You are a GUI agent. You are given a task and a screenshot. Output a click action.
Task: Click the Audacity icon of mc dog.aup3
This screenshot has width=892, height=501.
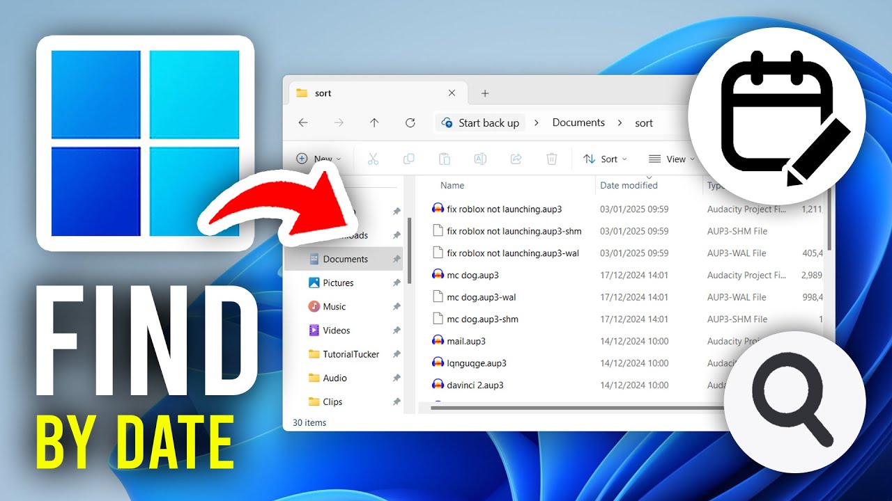(x=438, y=275)
